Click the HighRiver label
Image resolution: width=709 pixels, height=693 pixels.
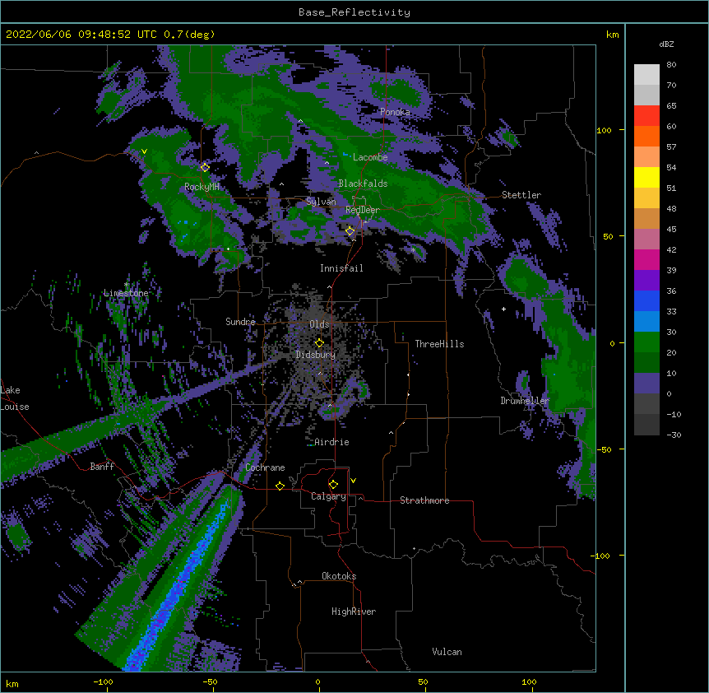(354, 612)
